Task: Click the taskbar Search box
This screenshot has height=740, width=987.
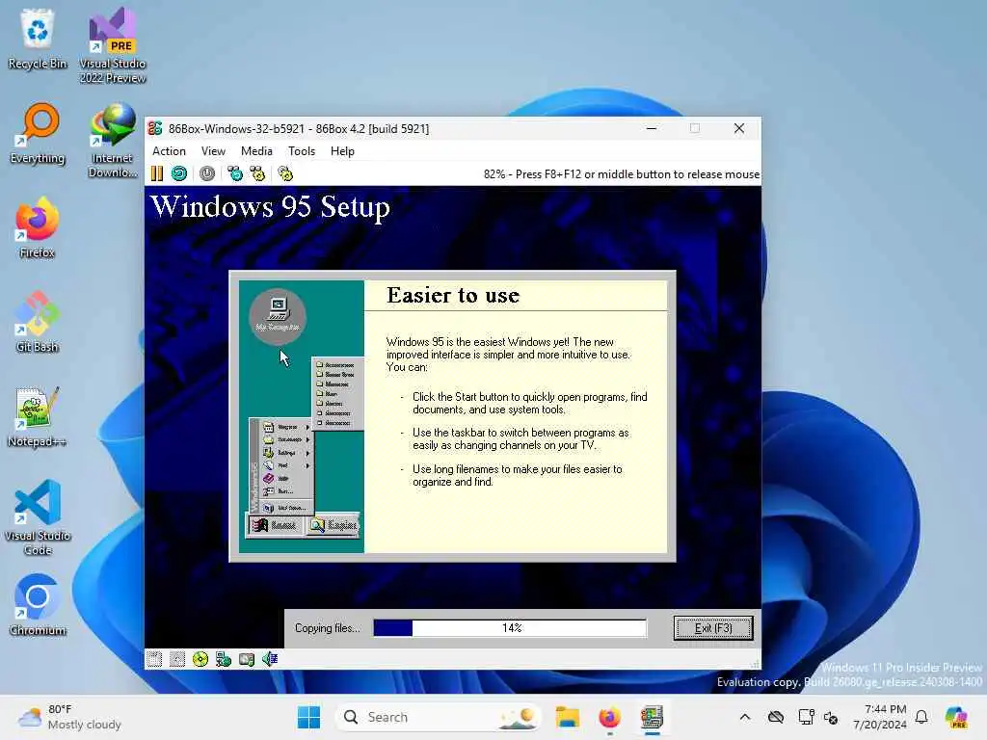Action: (x=439, y=717)
